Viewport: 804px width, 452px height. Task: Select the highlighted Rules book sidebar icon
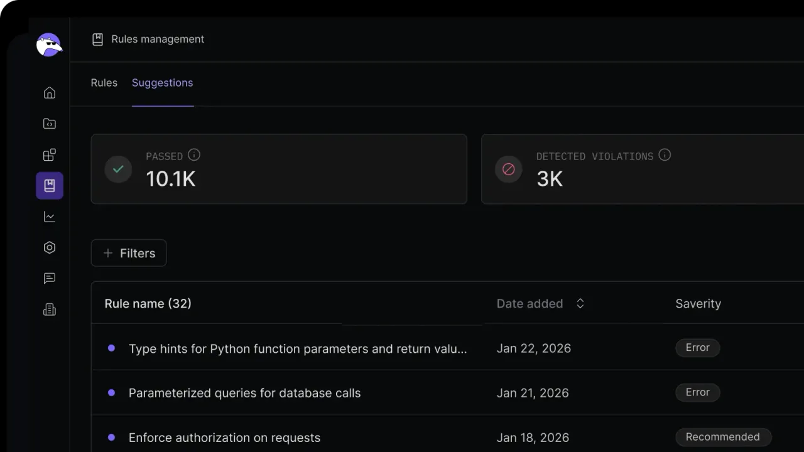coord(50,186)
